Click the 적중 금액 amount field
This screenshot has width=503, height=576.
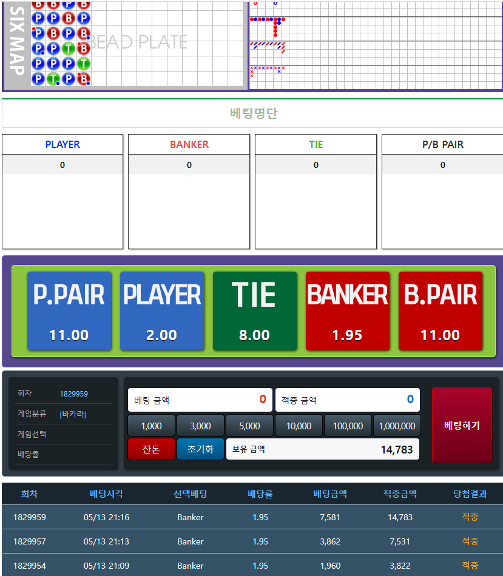(x=348, y=400)
